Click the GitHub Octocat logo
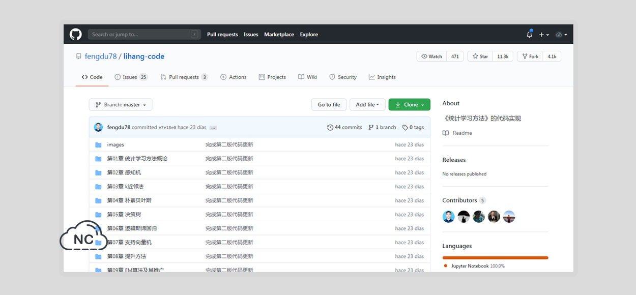 [76, 35]
